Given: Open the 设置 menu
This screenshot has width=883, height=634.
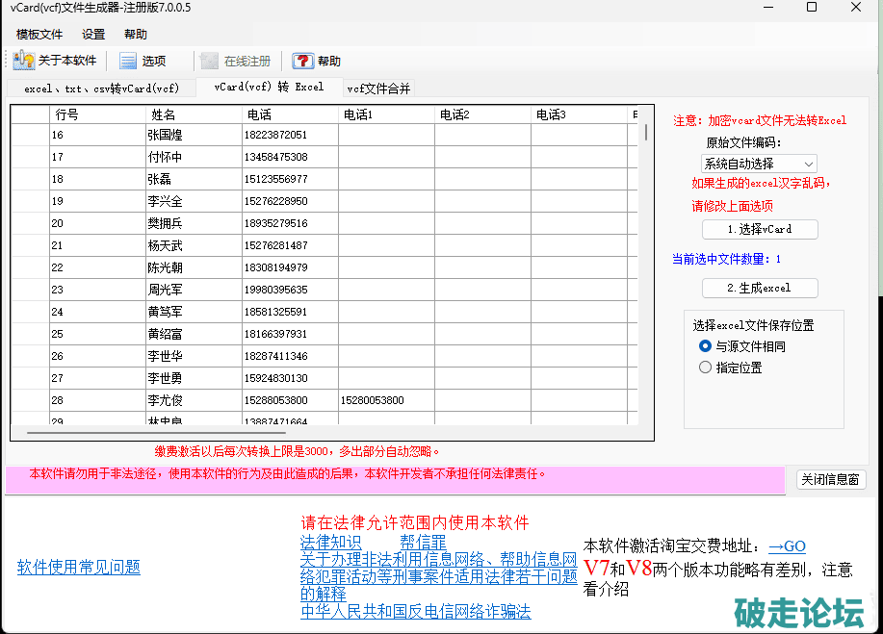Looking at the screenshot, I should (93, 35).
